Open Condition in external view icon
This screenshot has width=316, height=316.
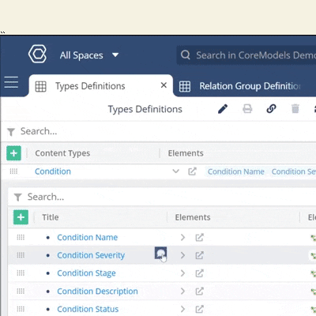pyautogui.click(x=192, y=171)
